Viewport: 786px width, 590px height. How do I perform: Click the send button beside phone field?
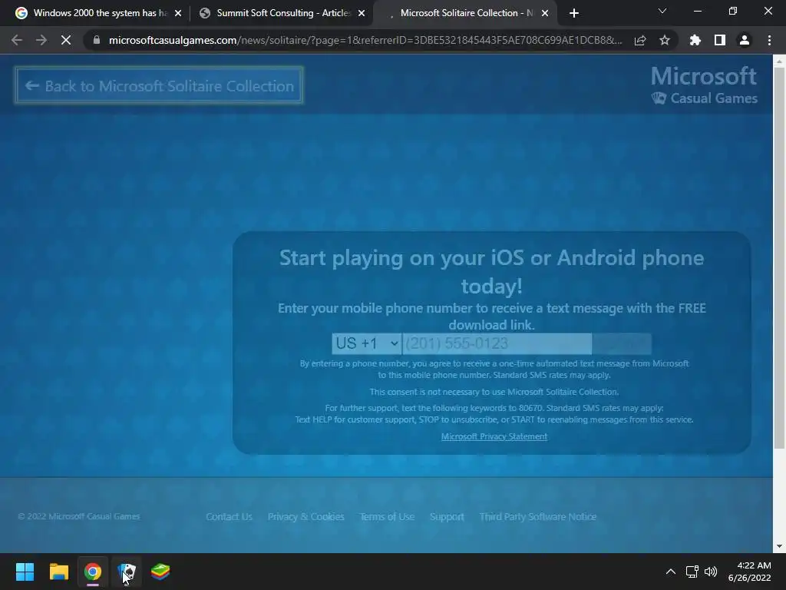tap(622, 343)
